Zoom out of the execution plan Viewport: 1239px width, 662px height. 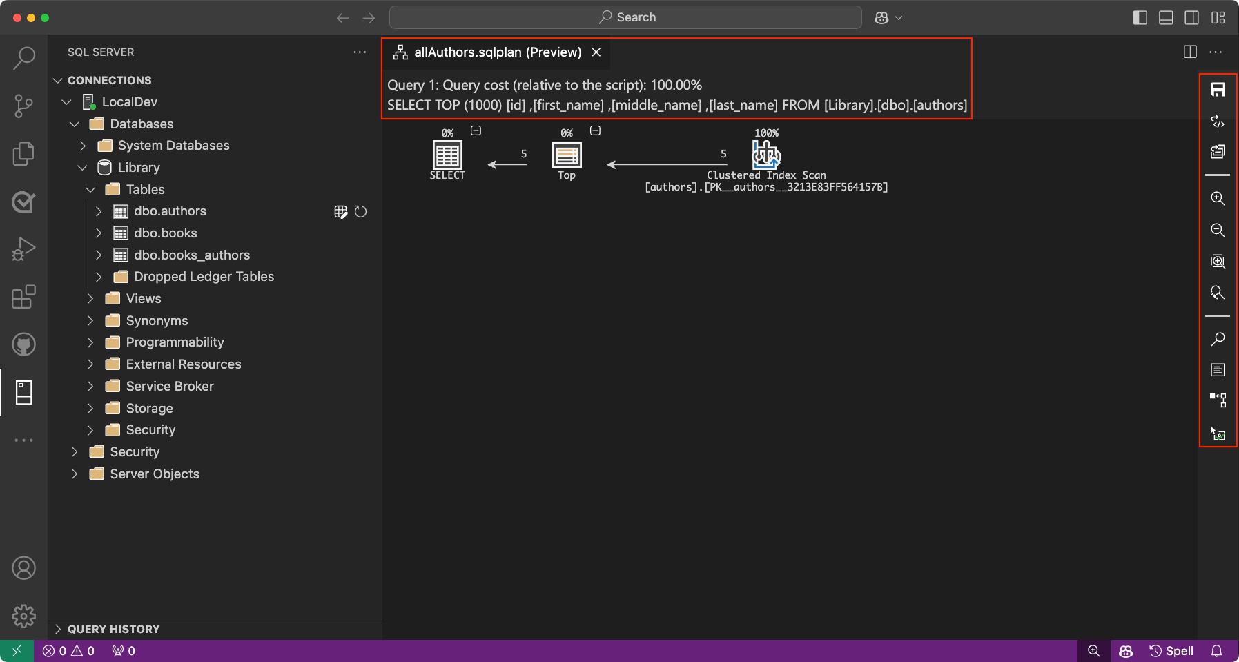(x=1218, y=230)
